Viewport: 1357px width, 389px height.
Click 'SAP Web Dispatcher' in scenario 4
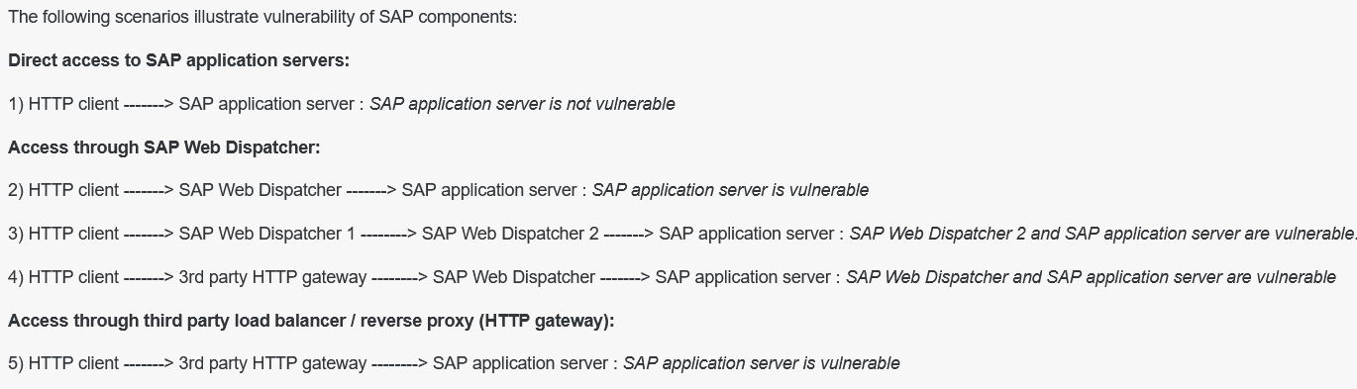(x=514, y=277)
